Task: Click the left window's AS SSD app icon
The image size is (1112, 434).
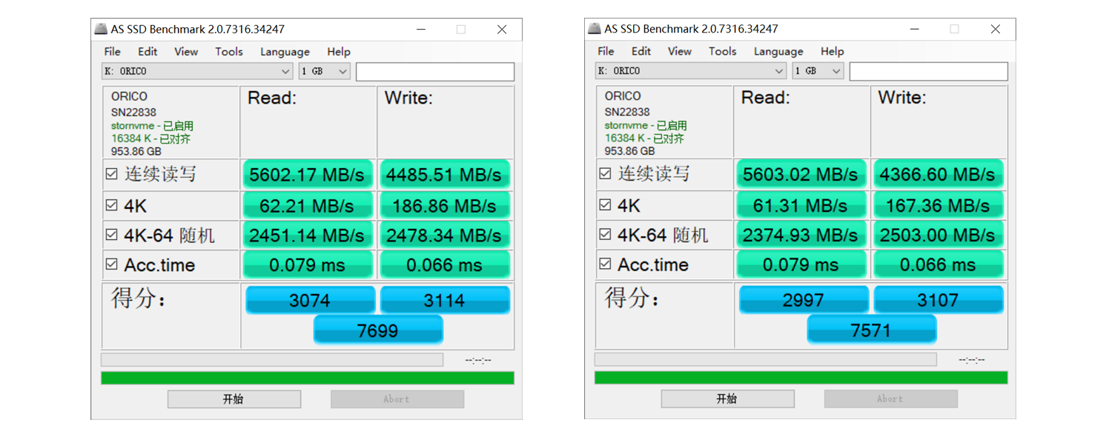Action: click(101, 30)
